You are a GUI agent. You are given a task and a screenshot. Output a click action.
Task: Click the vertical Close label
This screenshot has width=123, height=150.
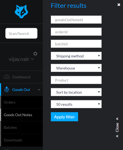(x=117, y=127)
